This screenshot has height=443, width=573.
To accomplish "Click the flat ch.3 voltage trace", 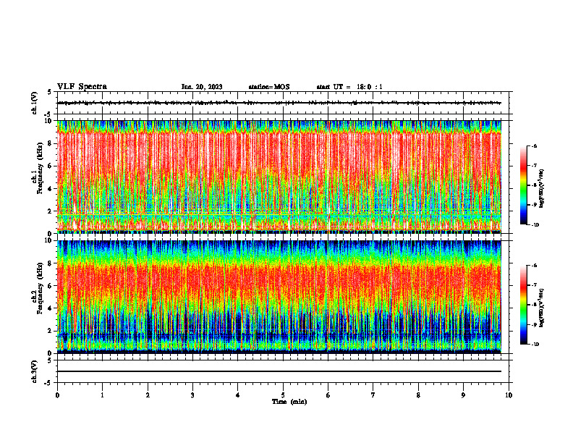I will pyautogui.click(x=279, y=371).
